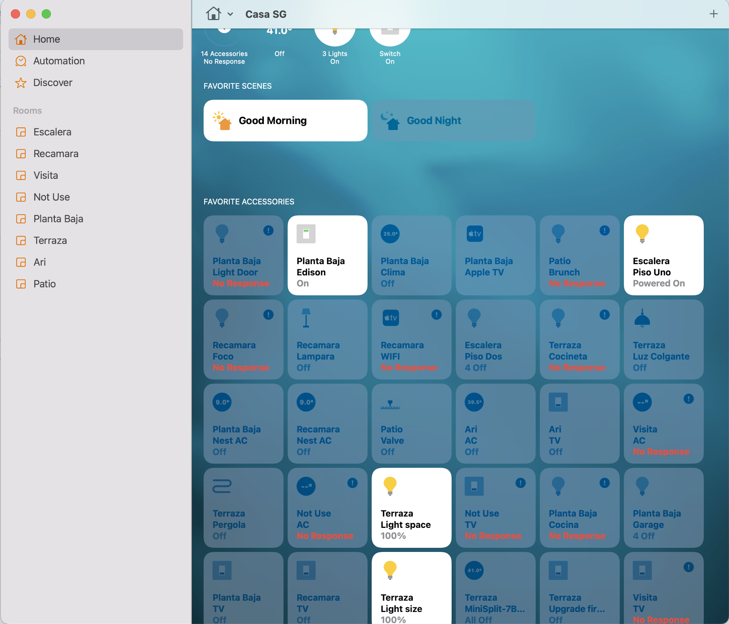Viewport: 729px width, 624px height.
Task: Click the house icon in the toolbar
Action: point(213,14)
